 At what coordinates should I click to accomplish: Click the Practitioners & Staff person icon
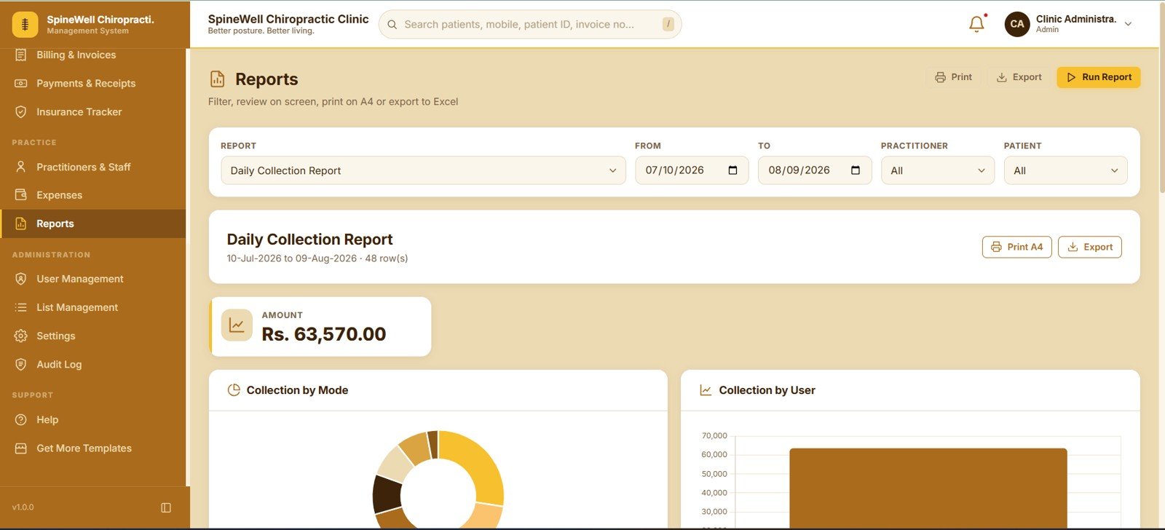pyautogui.click(x=21, y=167)
